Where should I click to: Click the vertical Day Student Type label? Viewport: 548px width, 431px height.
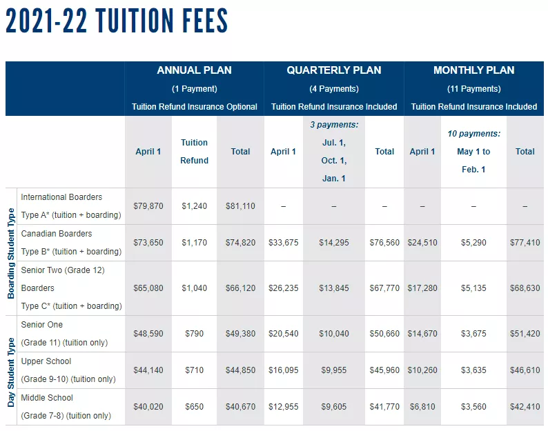pos(11,372)
